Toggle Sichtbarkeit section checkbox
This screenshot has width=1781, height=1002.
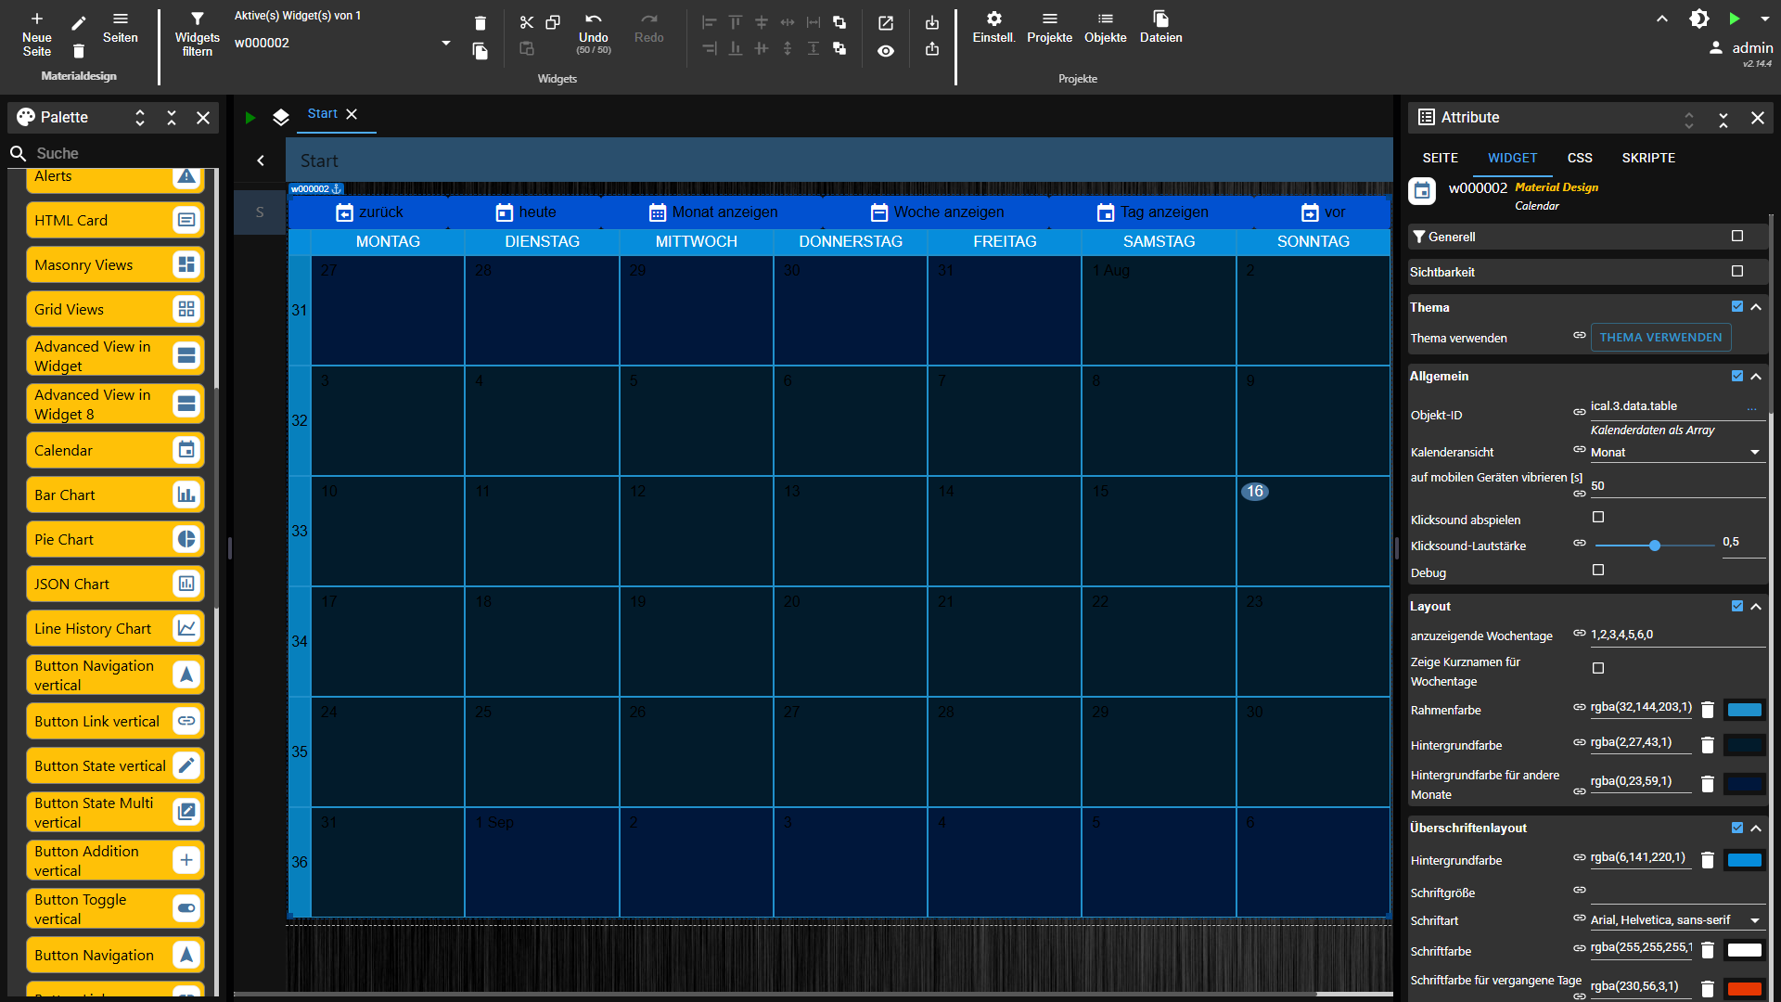1737,272
